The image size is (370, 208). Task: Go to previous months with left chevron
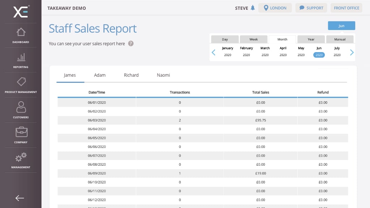pyautogui.click(x=213, y=52)
